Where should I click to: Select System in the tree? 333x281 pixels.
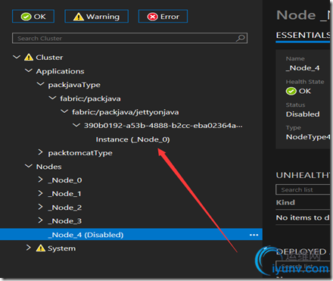[x=62, y=248]
